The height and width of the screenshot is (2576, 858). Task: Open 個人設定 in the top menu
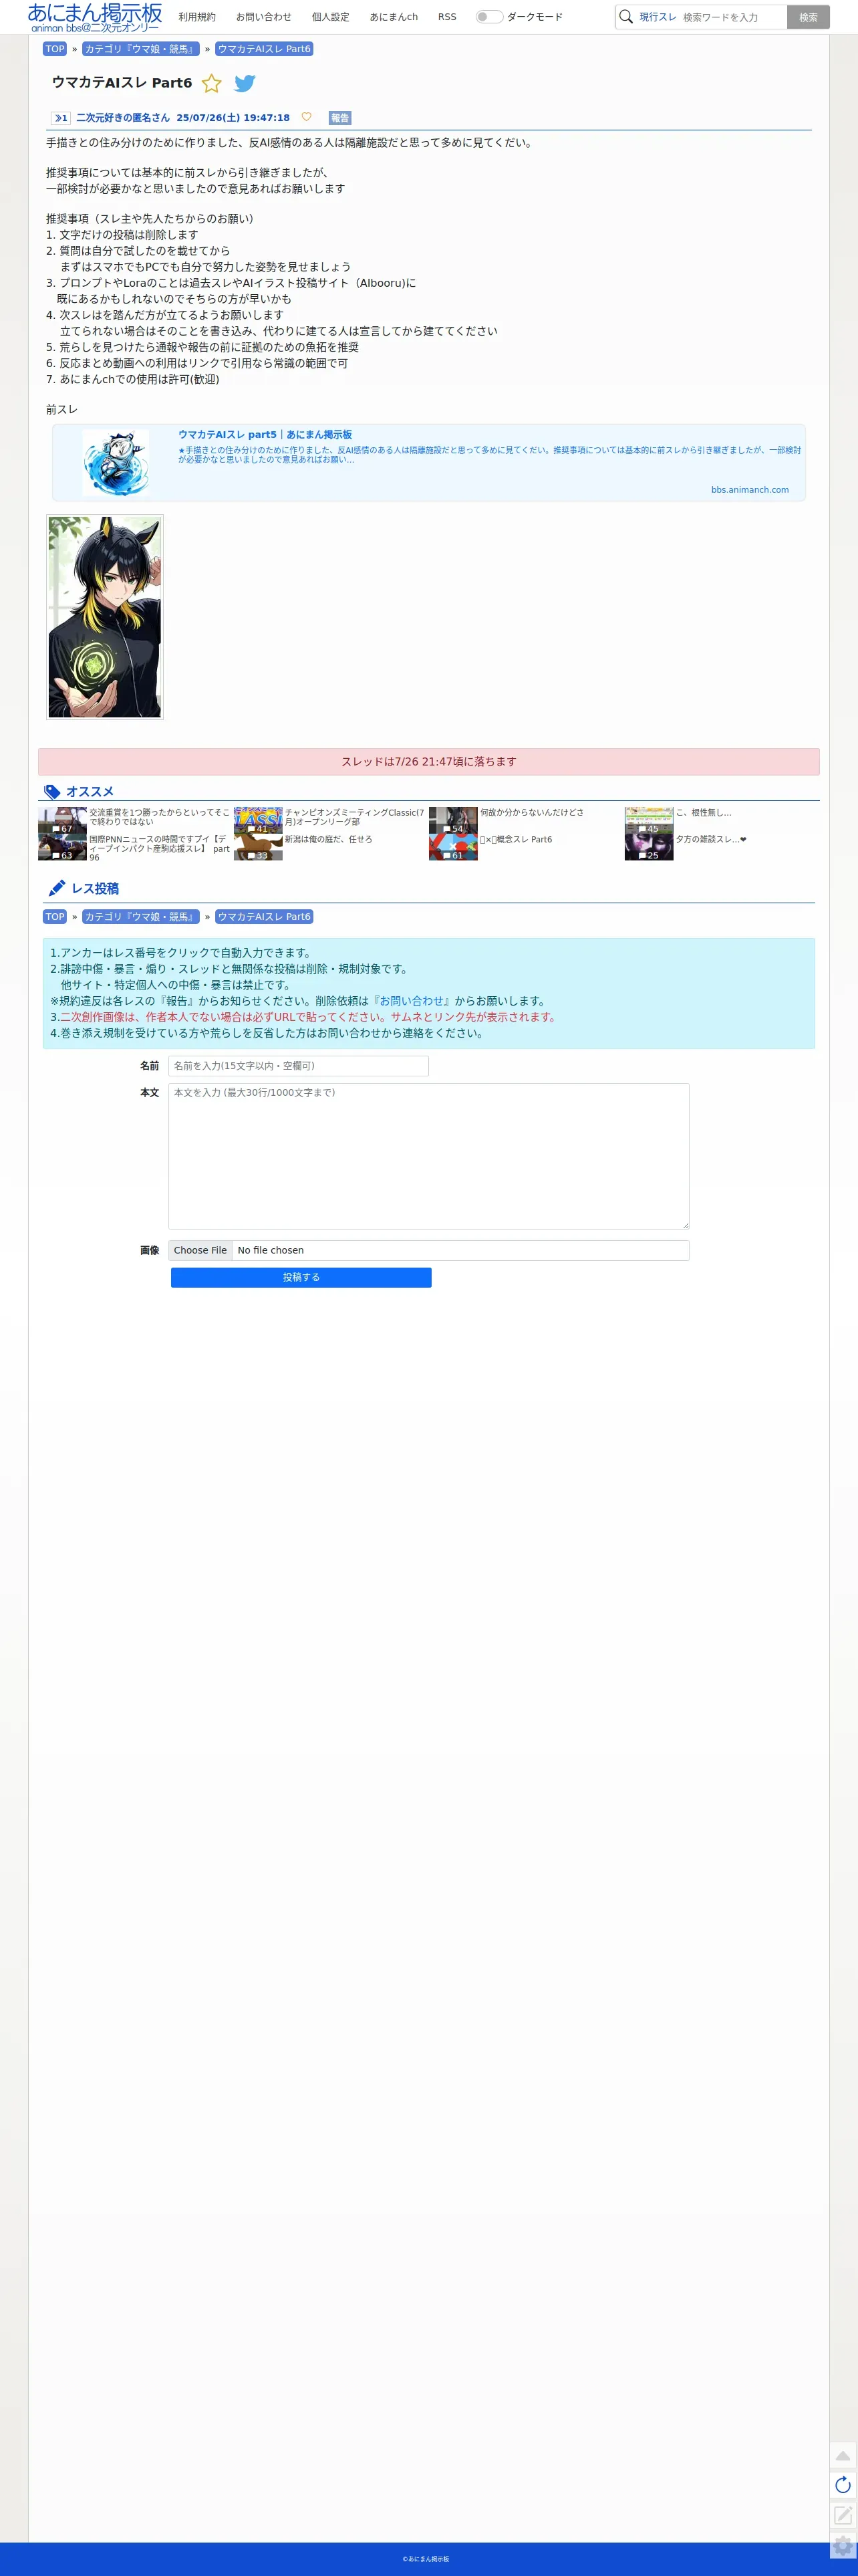(x=331, y=17)
